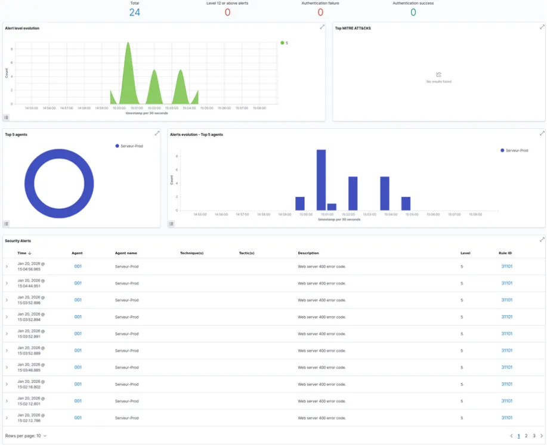Open rule ID 31101 in 15:03:48.885 row

(506, 367)
